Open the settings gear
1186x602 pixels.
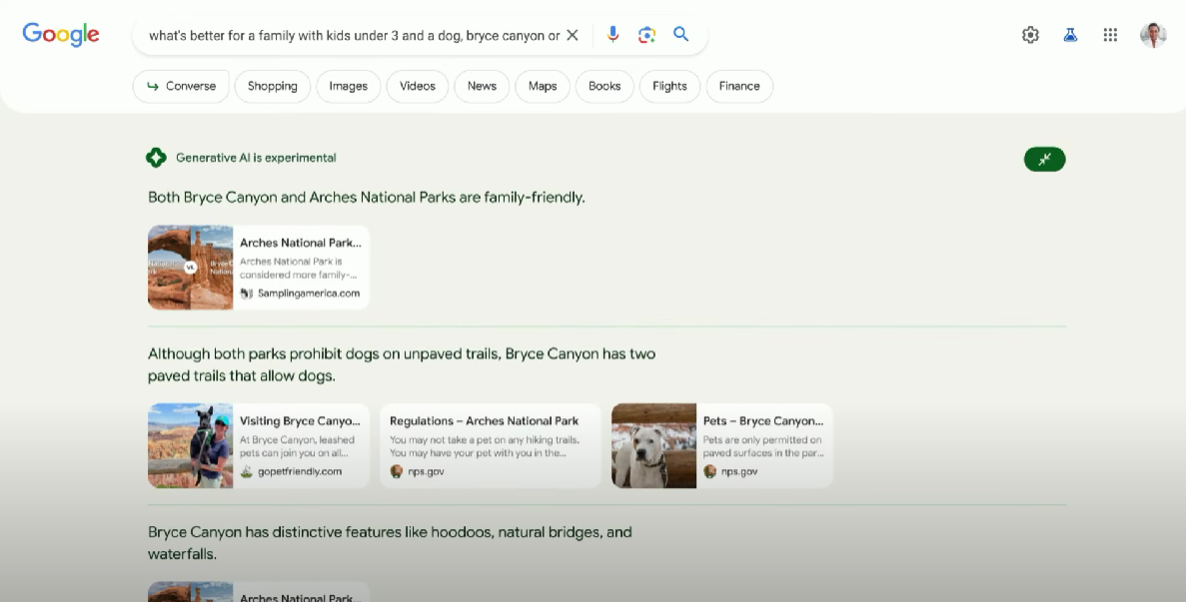pyautogui.click(x=1030, y=35)
